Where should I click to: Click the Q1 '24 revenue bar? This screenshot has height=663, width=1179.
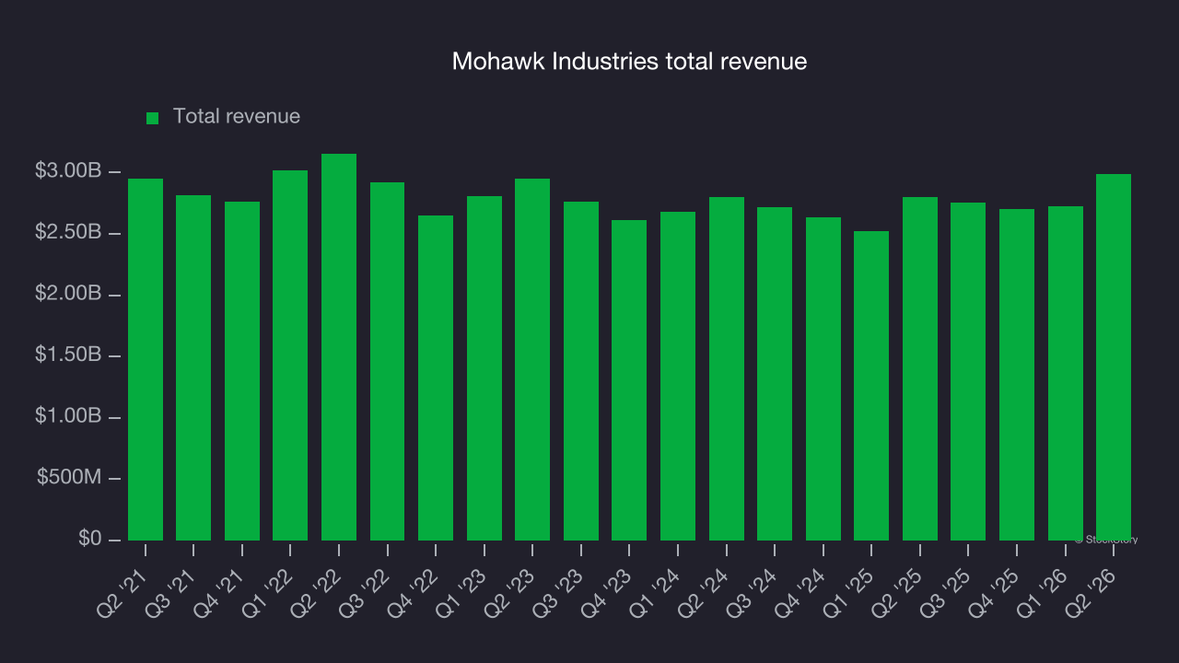point(678,376)
